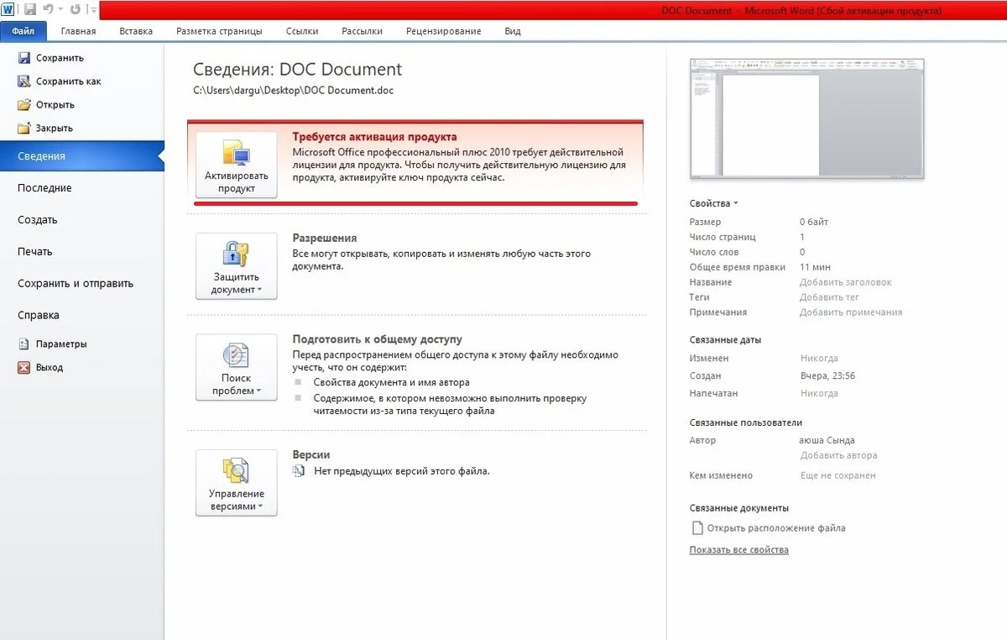Click the document preview thumbnail

tap(806, 118)
